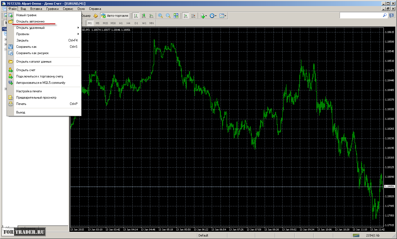Select the M5 timeframe

(x=98, y=23)
